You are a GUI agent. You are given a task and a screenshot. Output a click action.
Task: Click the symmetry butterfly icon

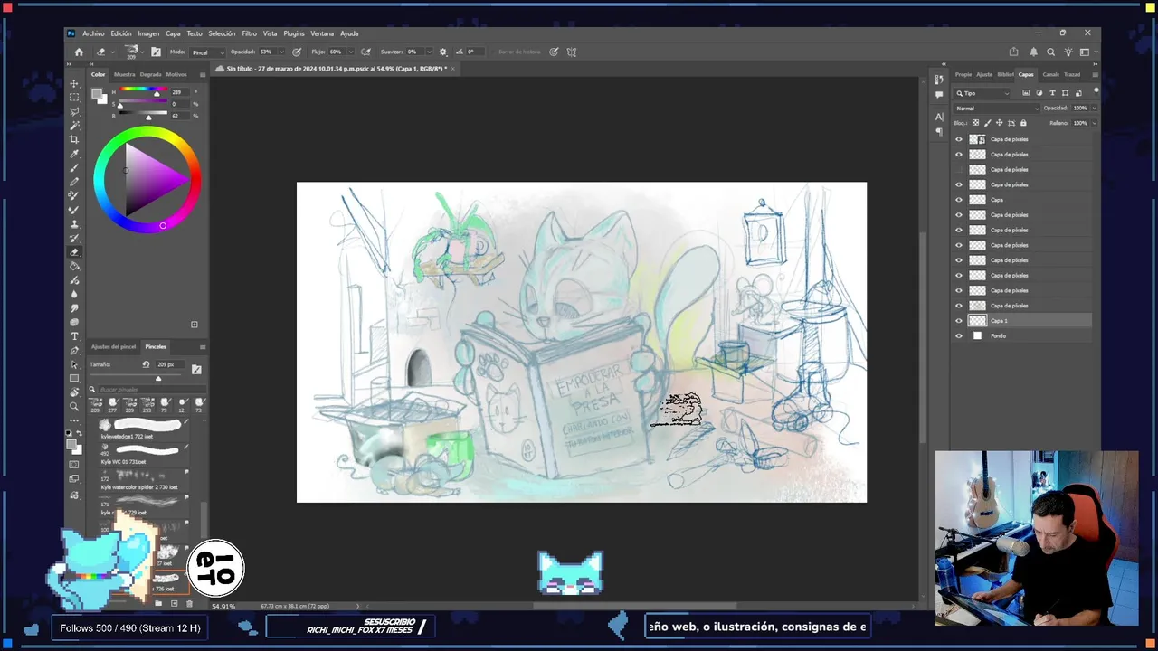[572, 52]
